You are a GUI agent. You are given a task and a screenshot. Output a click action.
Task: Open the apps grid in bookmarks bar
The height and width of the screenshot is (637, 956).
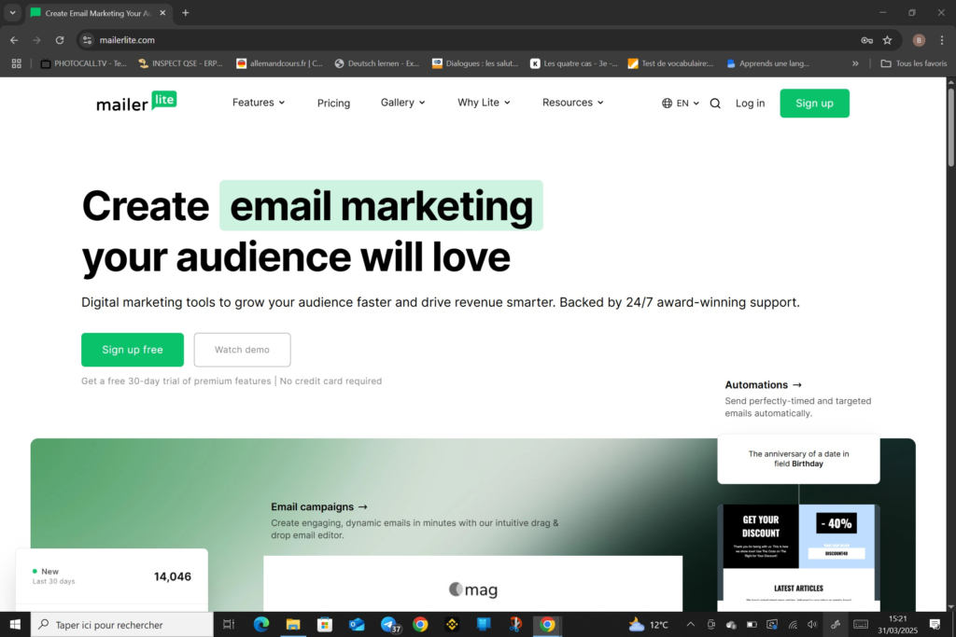[17, 63]
